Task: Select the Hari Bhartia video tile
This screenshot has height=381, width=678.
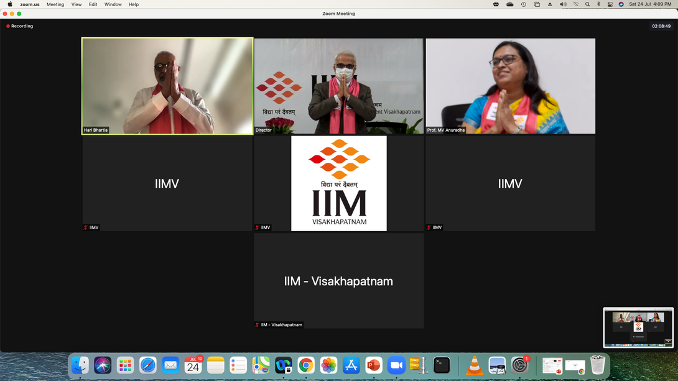Action: click(x=167, y=86)
